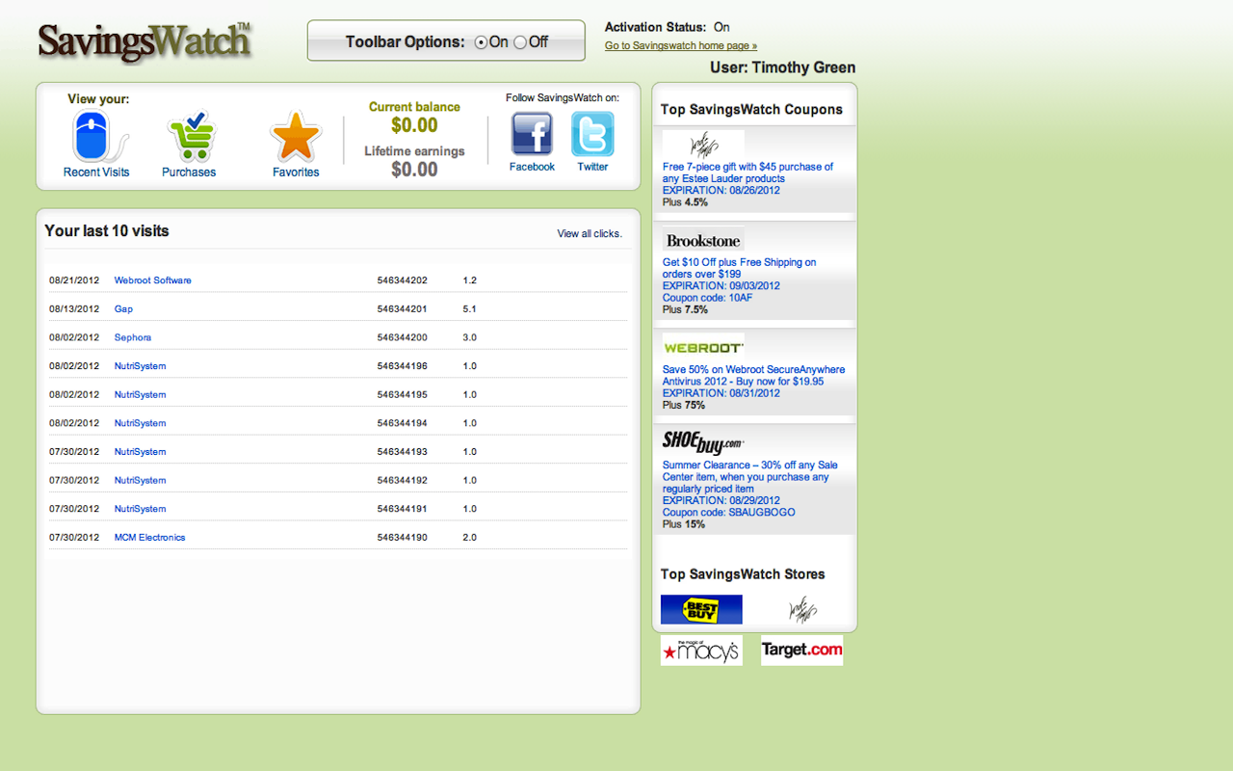Open Estee Lauder free gift coupon
This screenshot has height=771, width=1233.
point(748,173)
